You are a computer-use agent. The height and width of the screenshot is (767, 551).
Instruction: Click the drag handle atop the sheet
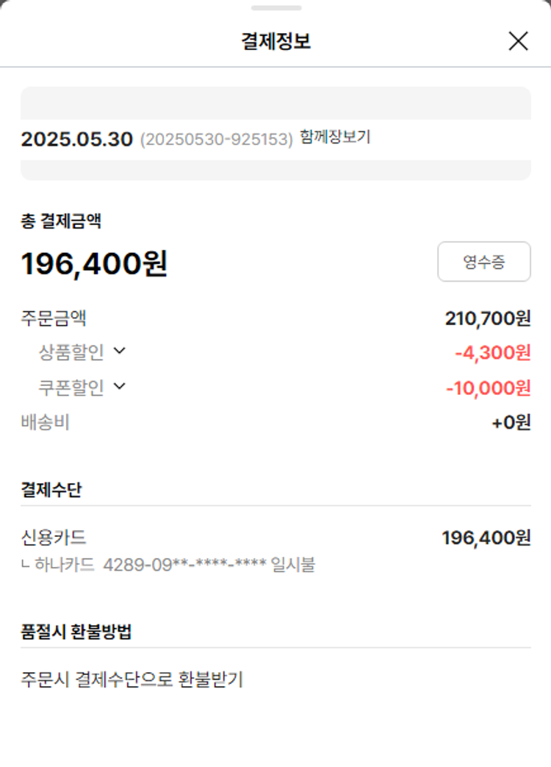click(x=275, y=8)
